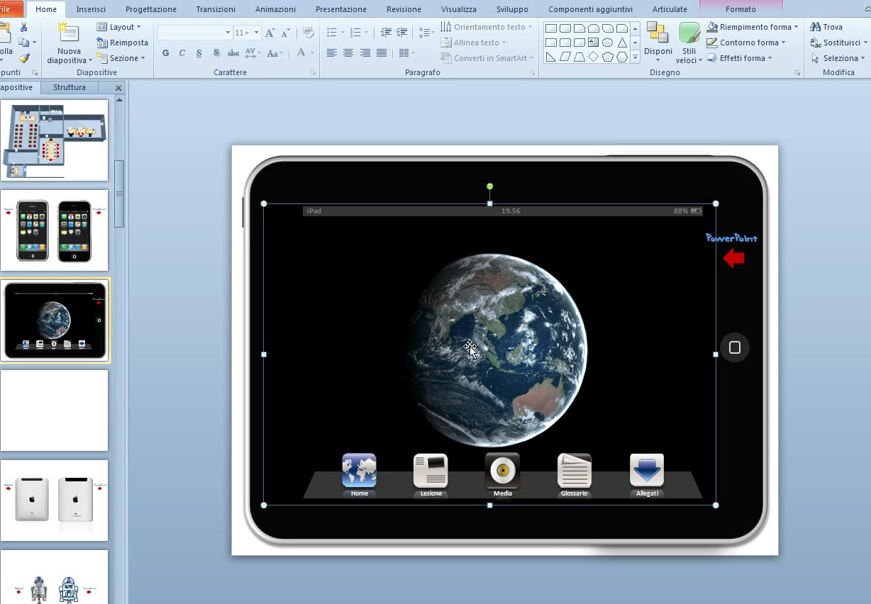
Task: Toggle strikethrough abc formatting
Action: [233, 53]
